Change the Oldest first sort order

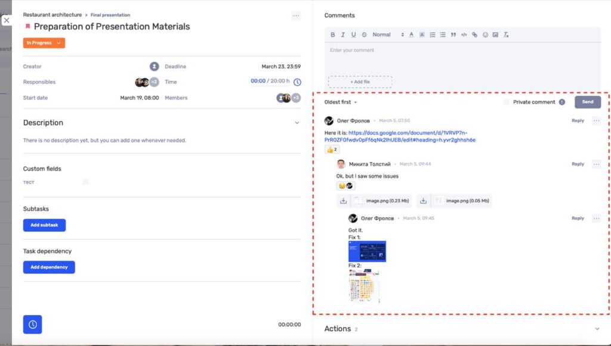[x=341, y=102]
